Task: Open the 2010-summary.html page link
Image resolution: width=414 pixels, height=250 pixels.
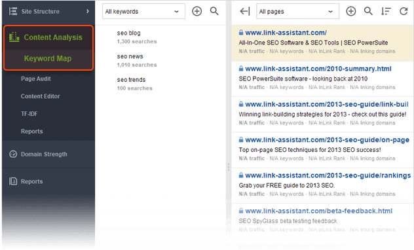Action: (318, 69)
